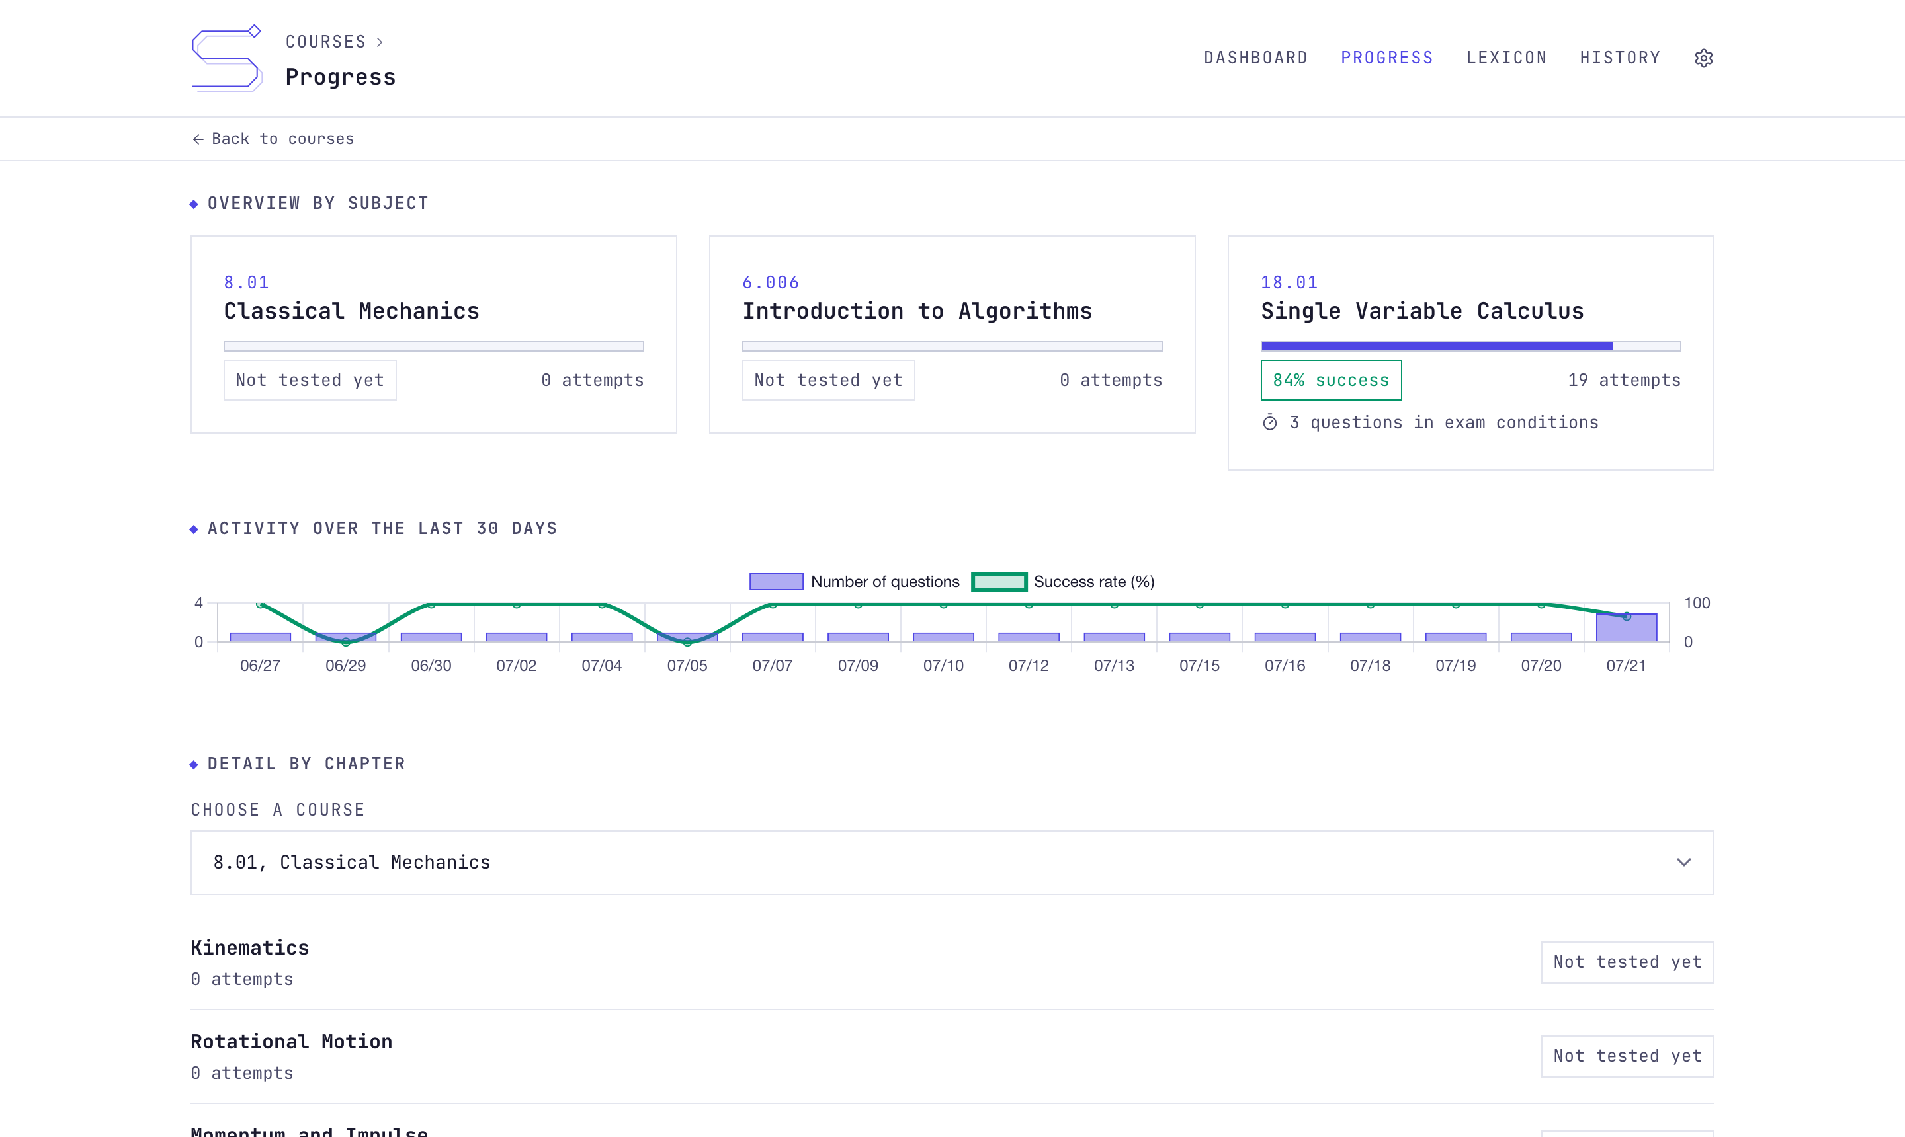
Task: Open the Classical Mechanics subject card
Action: (x=434, y=334)
